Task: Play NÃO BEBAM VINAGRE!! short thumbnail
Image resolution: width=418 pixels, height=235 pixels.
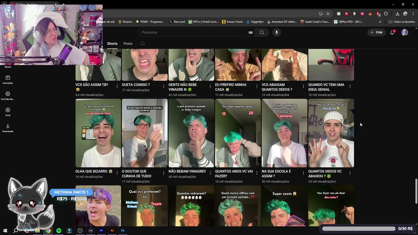Action: pos(191,133)
